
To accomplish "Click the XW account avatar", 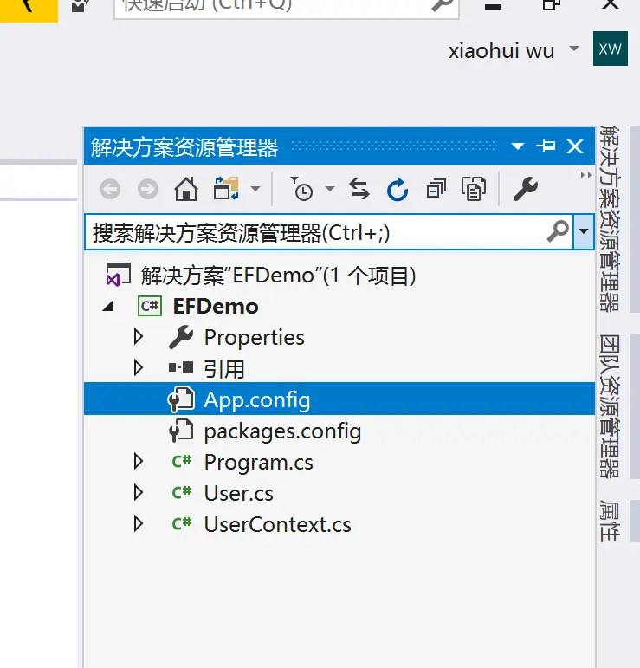I will pos(611,49).
